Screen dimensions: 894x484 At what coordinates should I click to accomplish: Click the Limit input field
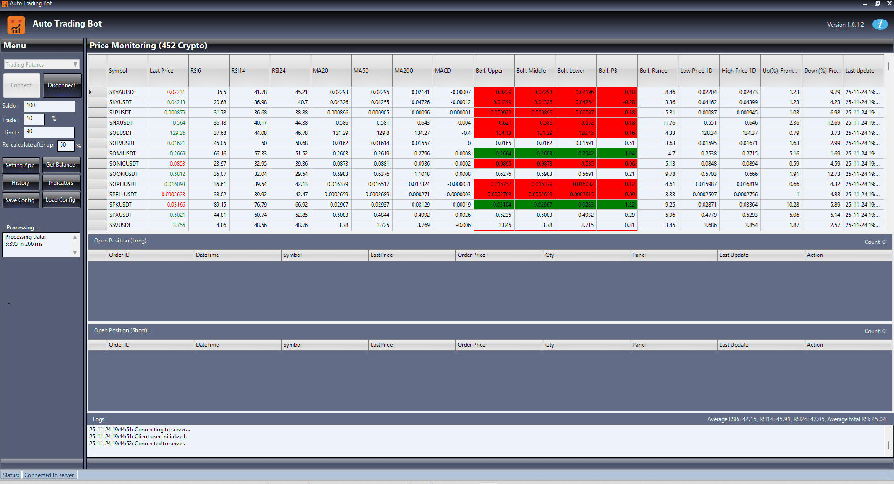49,132
